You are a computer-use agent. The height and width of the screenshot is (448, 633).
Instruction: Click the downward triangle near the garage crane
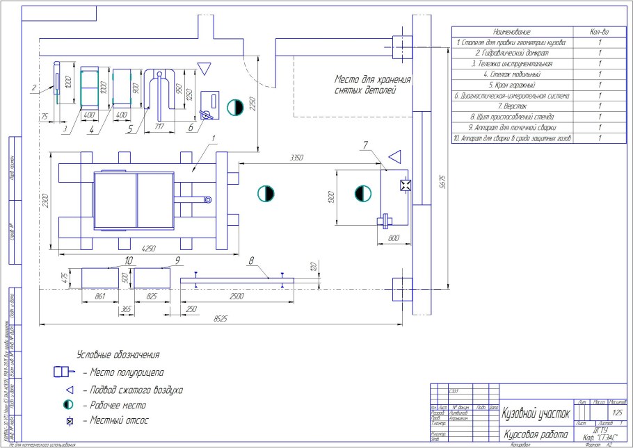coord(203,68)
